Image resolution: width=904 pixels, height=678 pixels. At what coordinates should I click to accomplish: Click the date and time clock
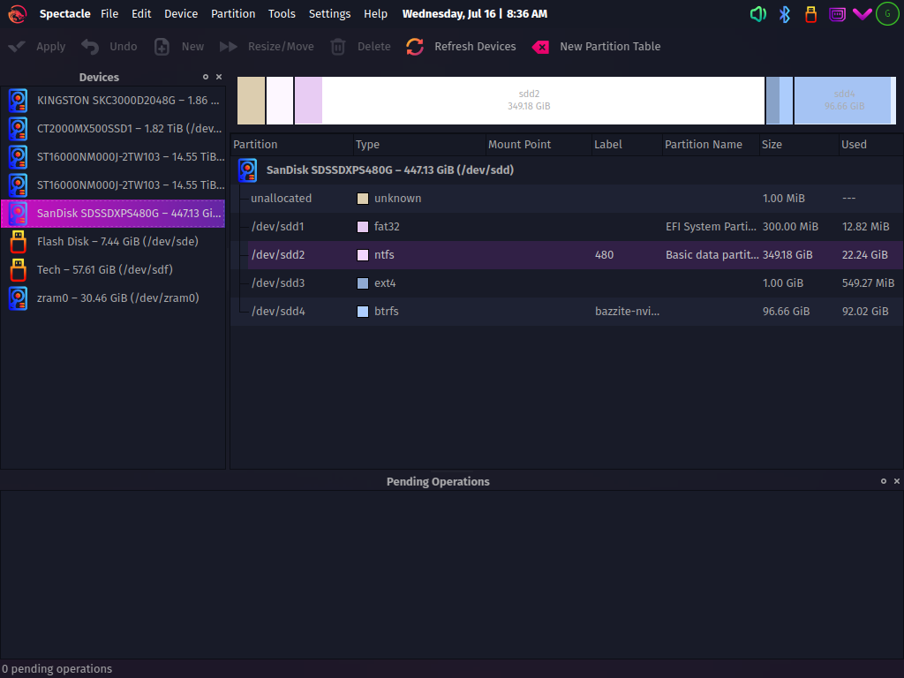[474, 14]
